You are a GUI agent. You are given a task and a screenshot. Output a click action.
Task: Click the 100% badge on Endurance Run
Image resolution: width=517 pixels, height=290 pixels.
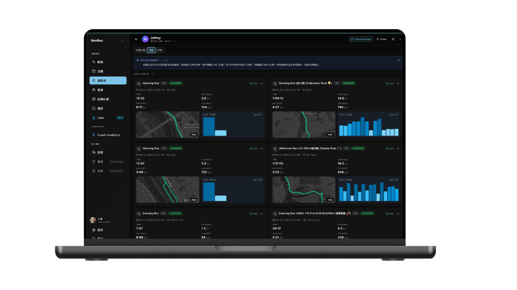(390, 83)
